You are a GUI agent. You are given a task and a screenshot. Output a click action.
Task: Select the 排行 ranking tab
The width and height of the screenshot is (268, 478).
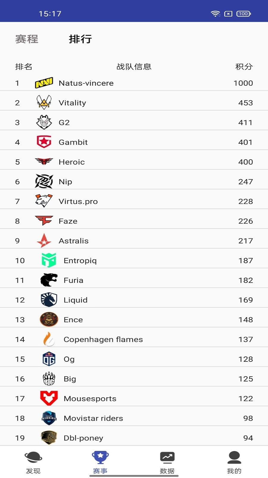pyautogui.click(x=80, y=39)
